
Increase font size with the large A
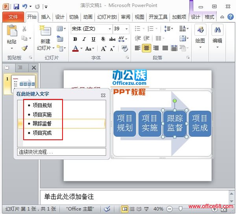103,49
